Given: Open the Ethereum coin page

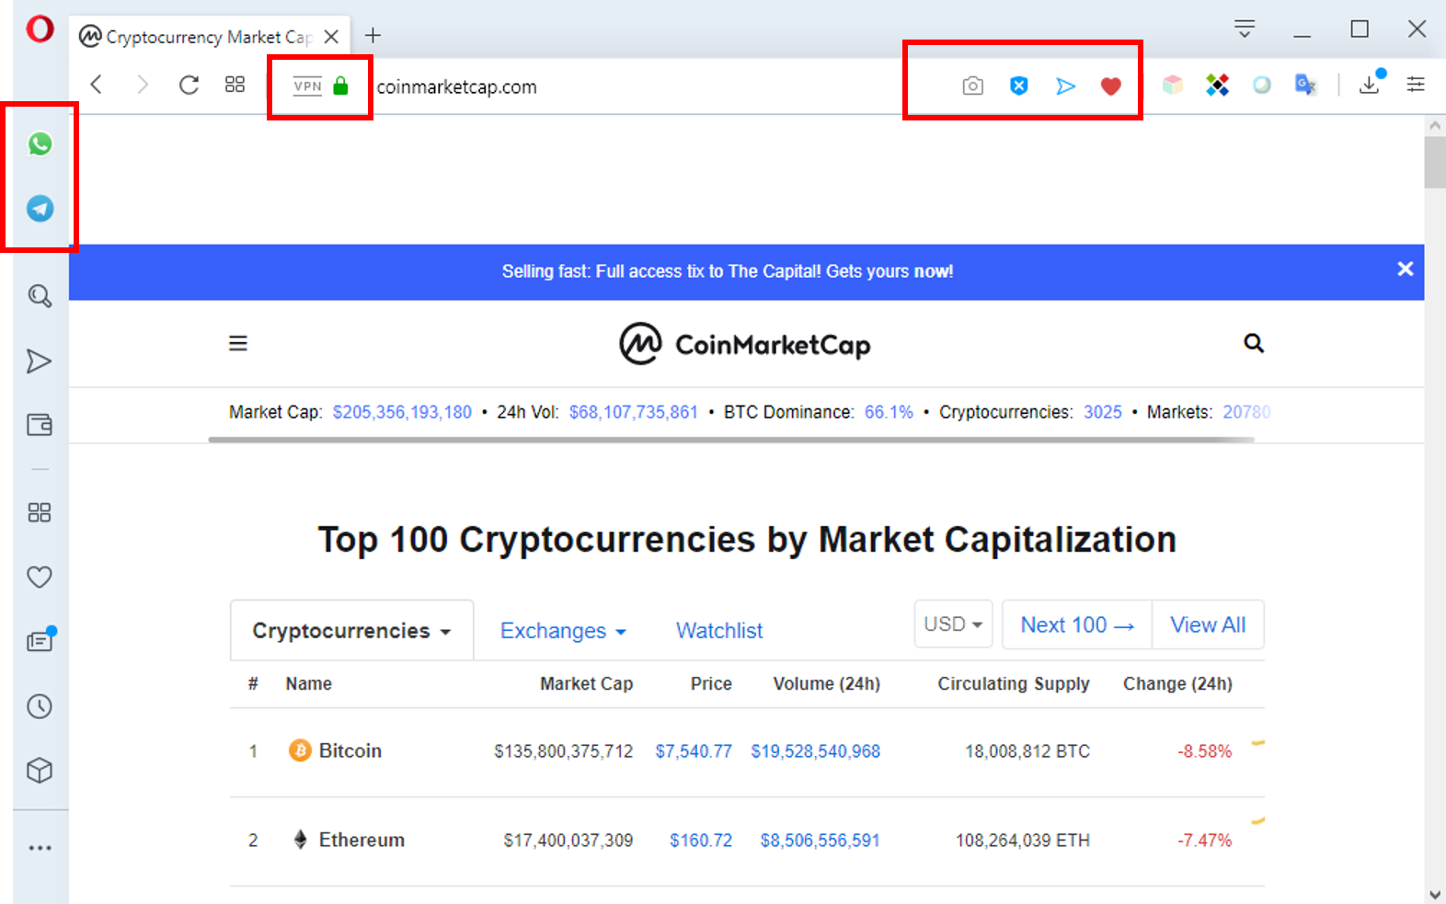Looking at the screenshot, I should 361,840.
